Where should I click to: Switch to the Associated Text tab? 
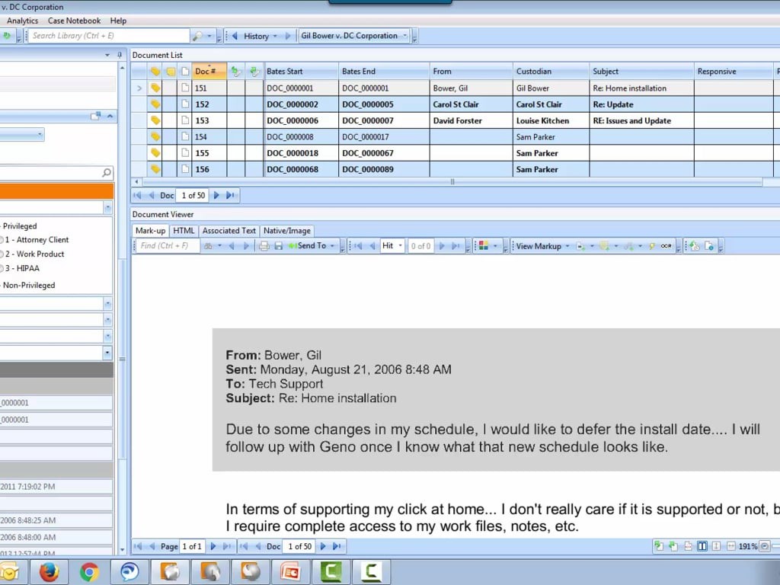pyautogui.click(x=229, y=231)
